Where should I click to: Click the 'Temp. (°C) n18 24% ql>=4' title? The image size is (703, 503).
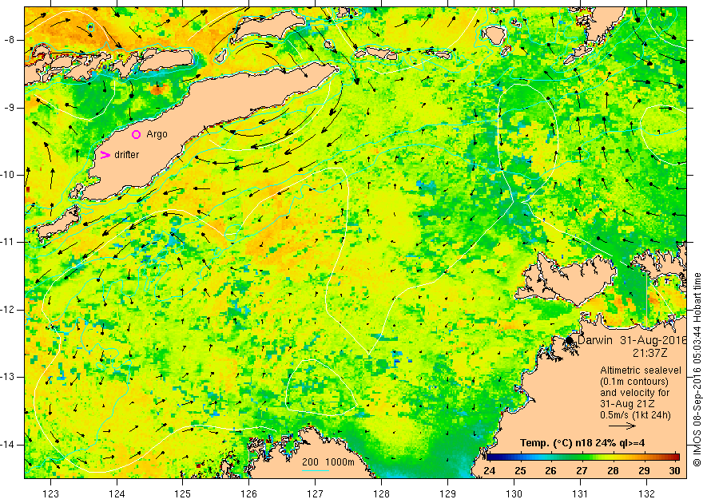[582, 443]
